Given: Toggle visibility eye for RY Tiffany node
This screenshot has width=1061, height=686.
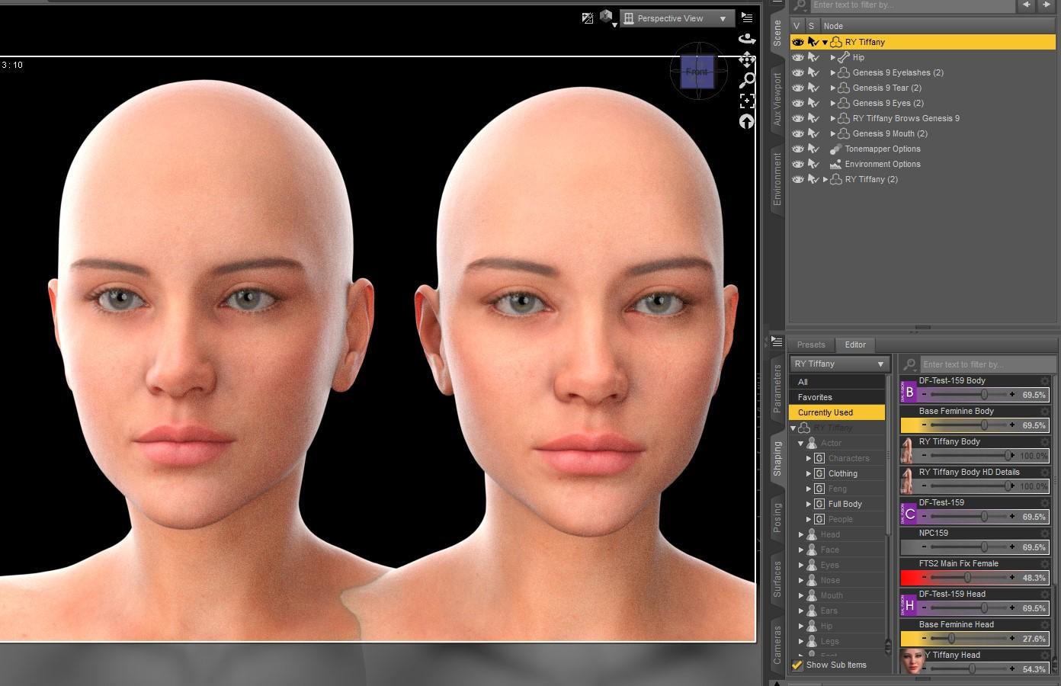Looking at the screenshot, I should (798, 42).
